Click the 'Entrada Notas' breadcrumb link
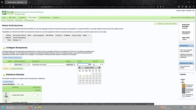196x110 pixels. click(19, 20)
